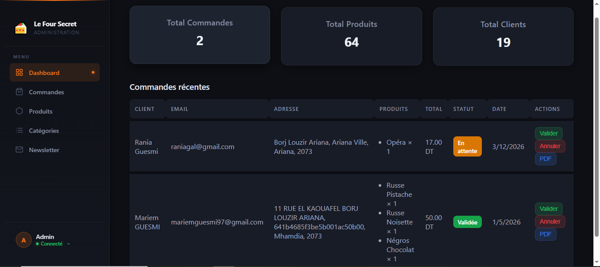Validate Rania Guesmi's order
Image resolution: width=600 pixels, height=267 pixels.
549,134
